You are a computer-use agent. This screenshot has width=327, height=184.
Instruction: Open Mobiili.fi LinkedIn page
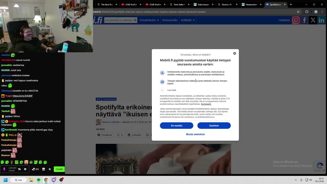(321, 20)
